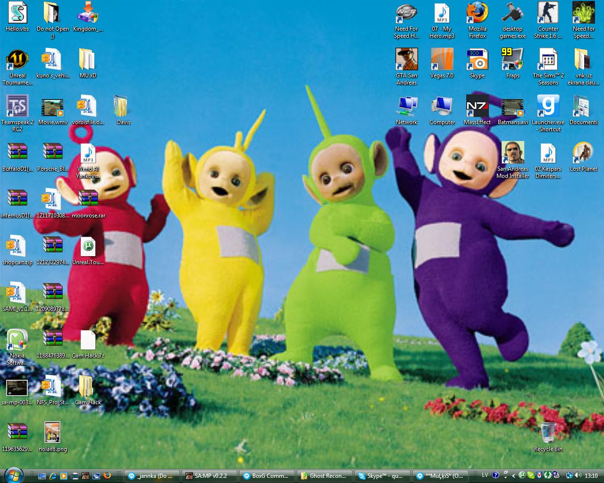Click the blue help question-mark tray icon
Screen dimensions: 604x483
(495, 475)
